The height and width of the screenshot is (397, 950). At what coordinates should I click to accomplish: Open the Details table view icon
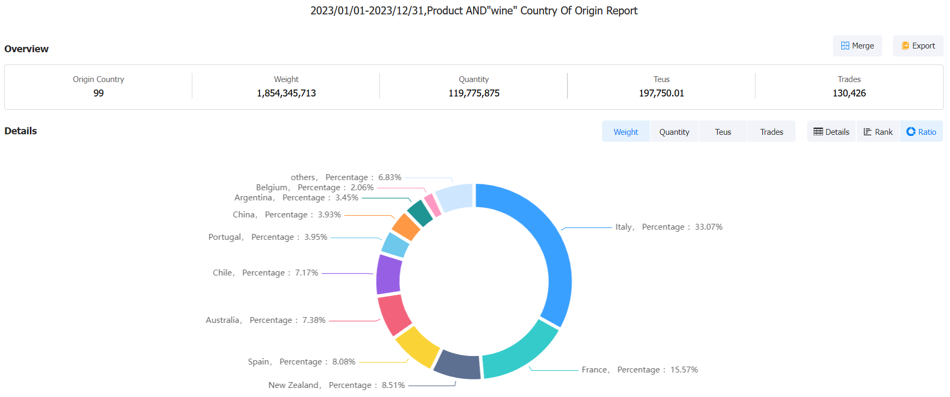click(x=818, y=132)
